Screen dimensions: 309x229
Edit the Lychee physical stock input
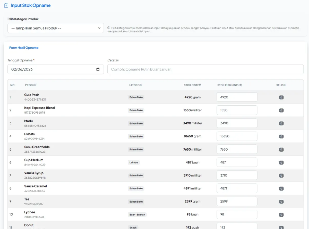tap(237, 214)
